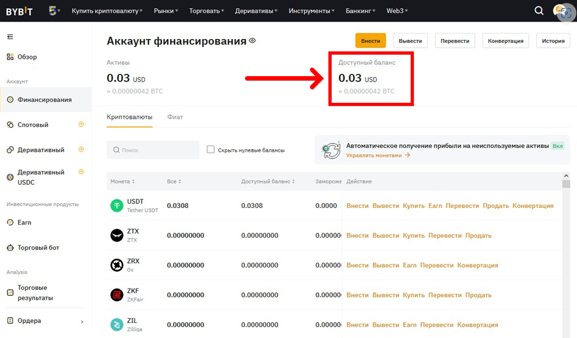
Task: Click the auto-earn recycle icon in banner
Action: click(331, 150)
